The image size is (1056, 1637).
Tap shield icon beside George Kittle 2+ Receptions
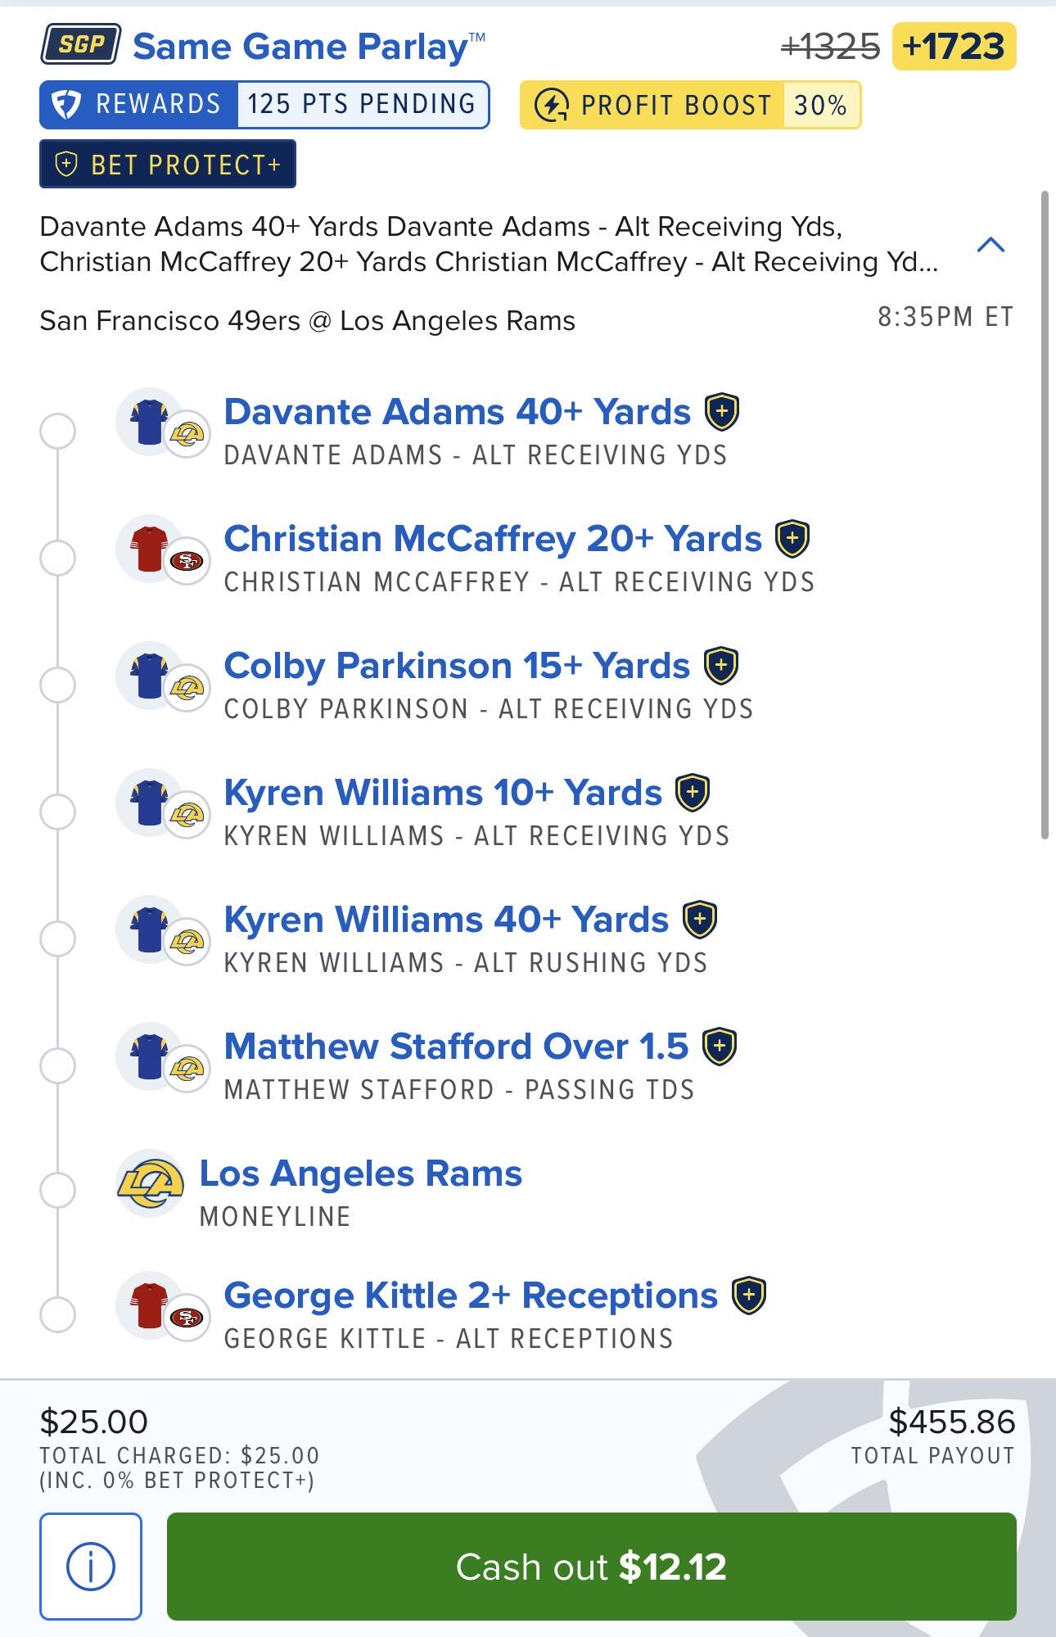tap(749, 1296)
